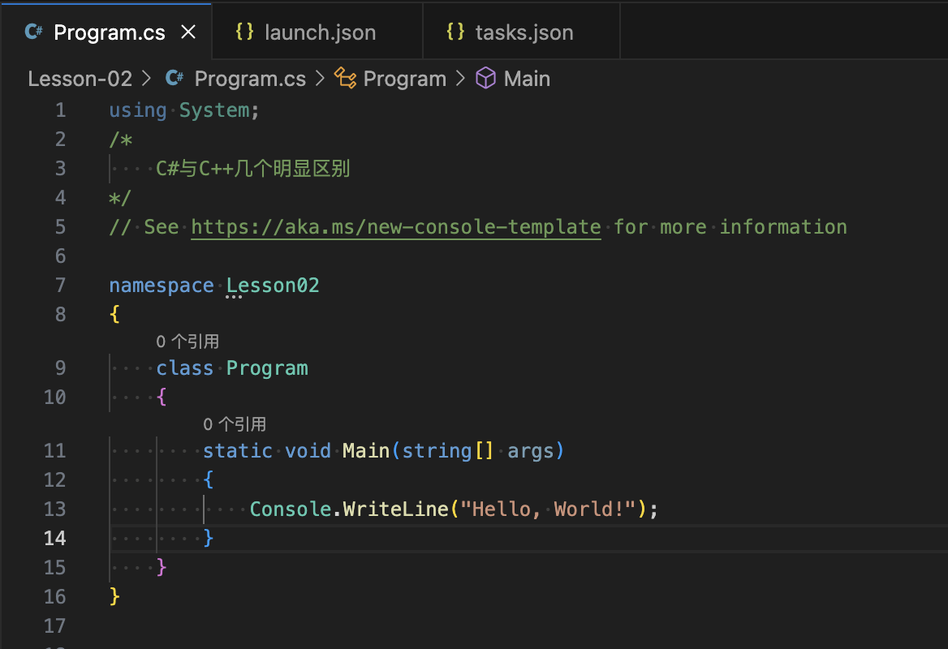Viewport: 948px width, 649px height.
Task: Expand the Program class breadcrumb
Action: tap(404, 79)
